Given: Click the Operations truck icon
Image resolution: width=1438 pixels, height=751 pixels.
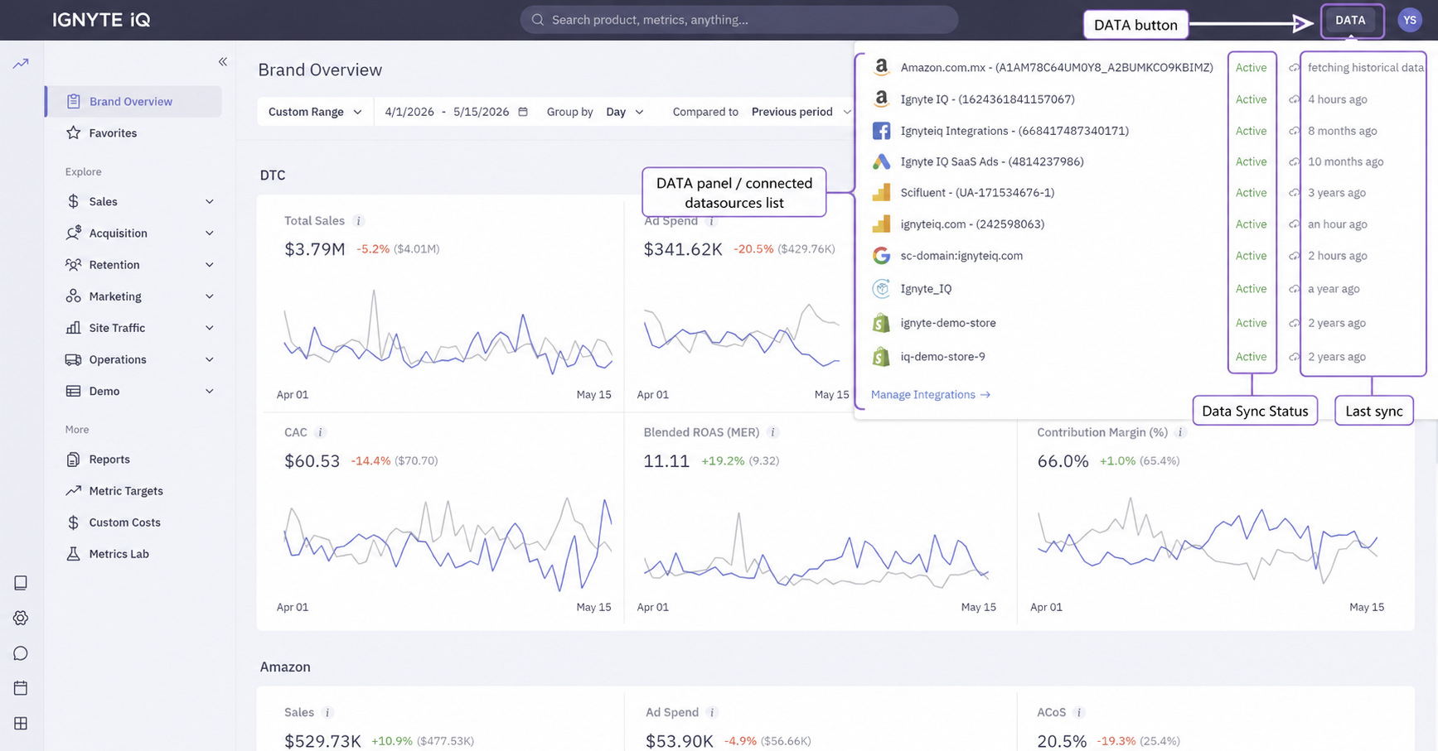Looking at the screenshot, I should (x=73, y=359).
